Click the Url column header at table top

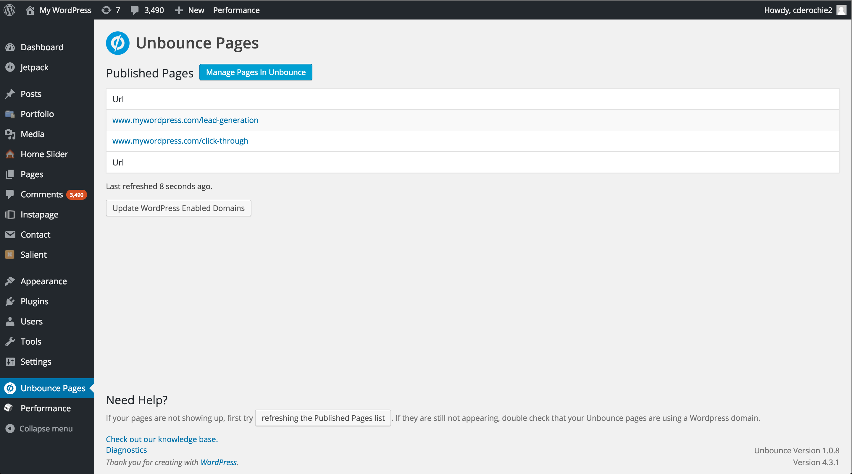(x=118, y=99)
